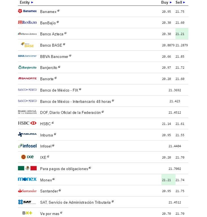
Task: Open the BBVA Bancomer link
Action: [x=54, y=57]
